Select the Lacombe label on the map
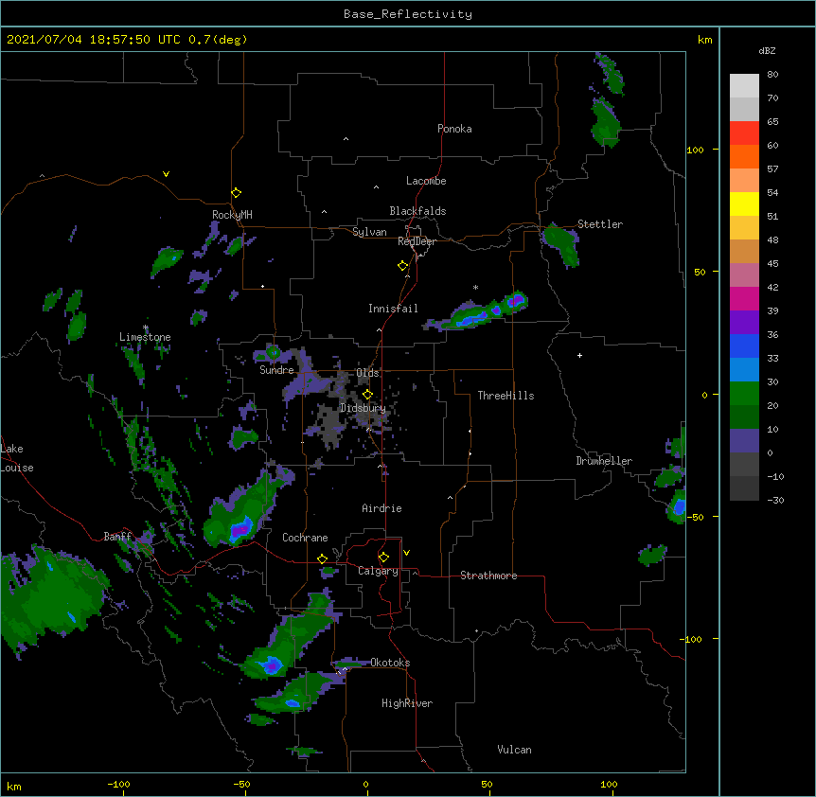816x797 pixels. [x=426, y=181]
